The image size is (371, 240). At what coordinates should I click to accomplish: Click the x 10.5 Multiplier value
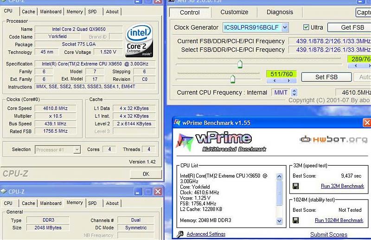point(55,116)
